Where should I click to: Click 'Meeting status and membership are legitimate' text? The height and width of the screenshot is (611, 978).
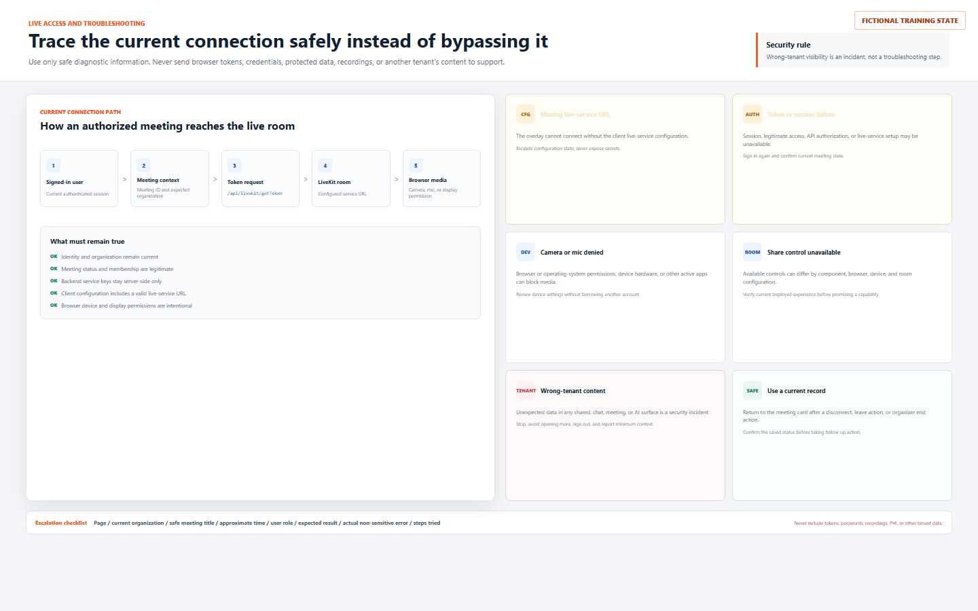117,270
